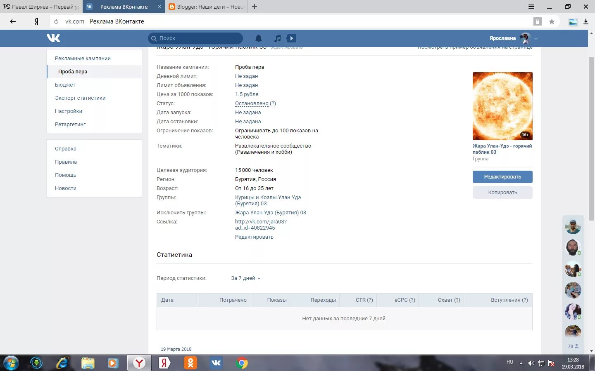Click the address bar vk.com
This screenshot has height=371, width=595.
point(74,21)
